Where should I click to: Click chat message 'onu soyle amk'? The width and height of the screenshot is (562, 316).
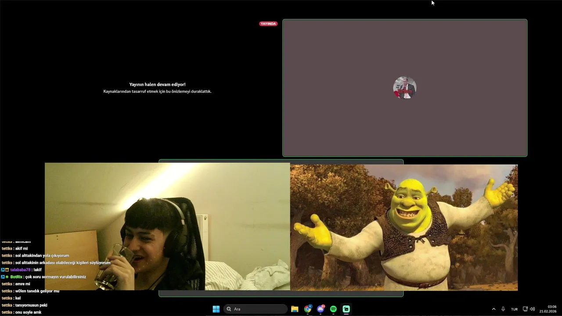point(29,312)
